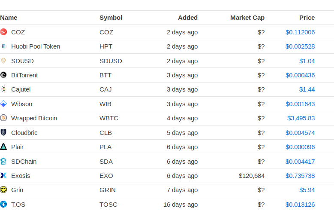Open the T.OS coin name link
This screenshot has height=211, width=334.
point(18,205)
